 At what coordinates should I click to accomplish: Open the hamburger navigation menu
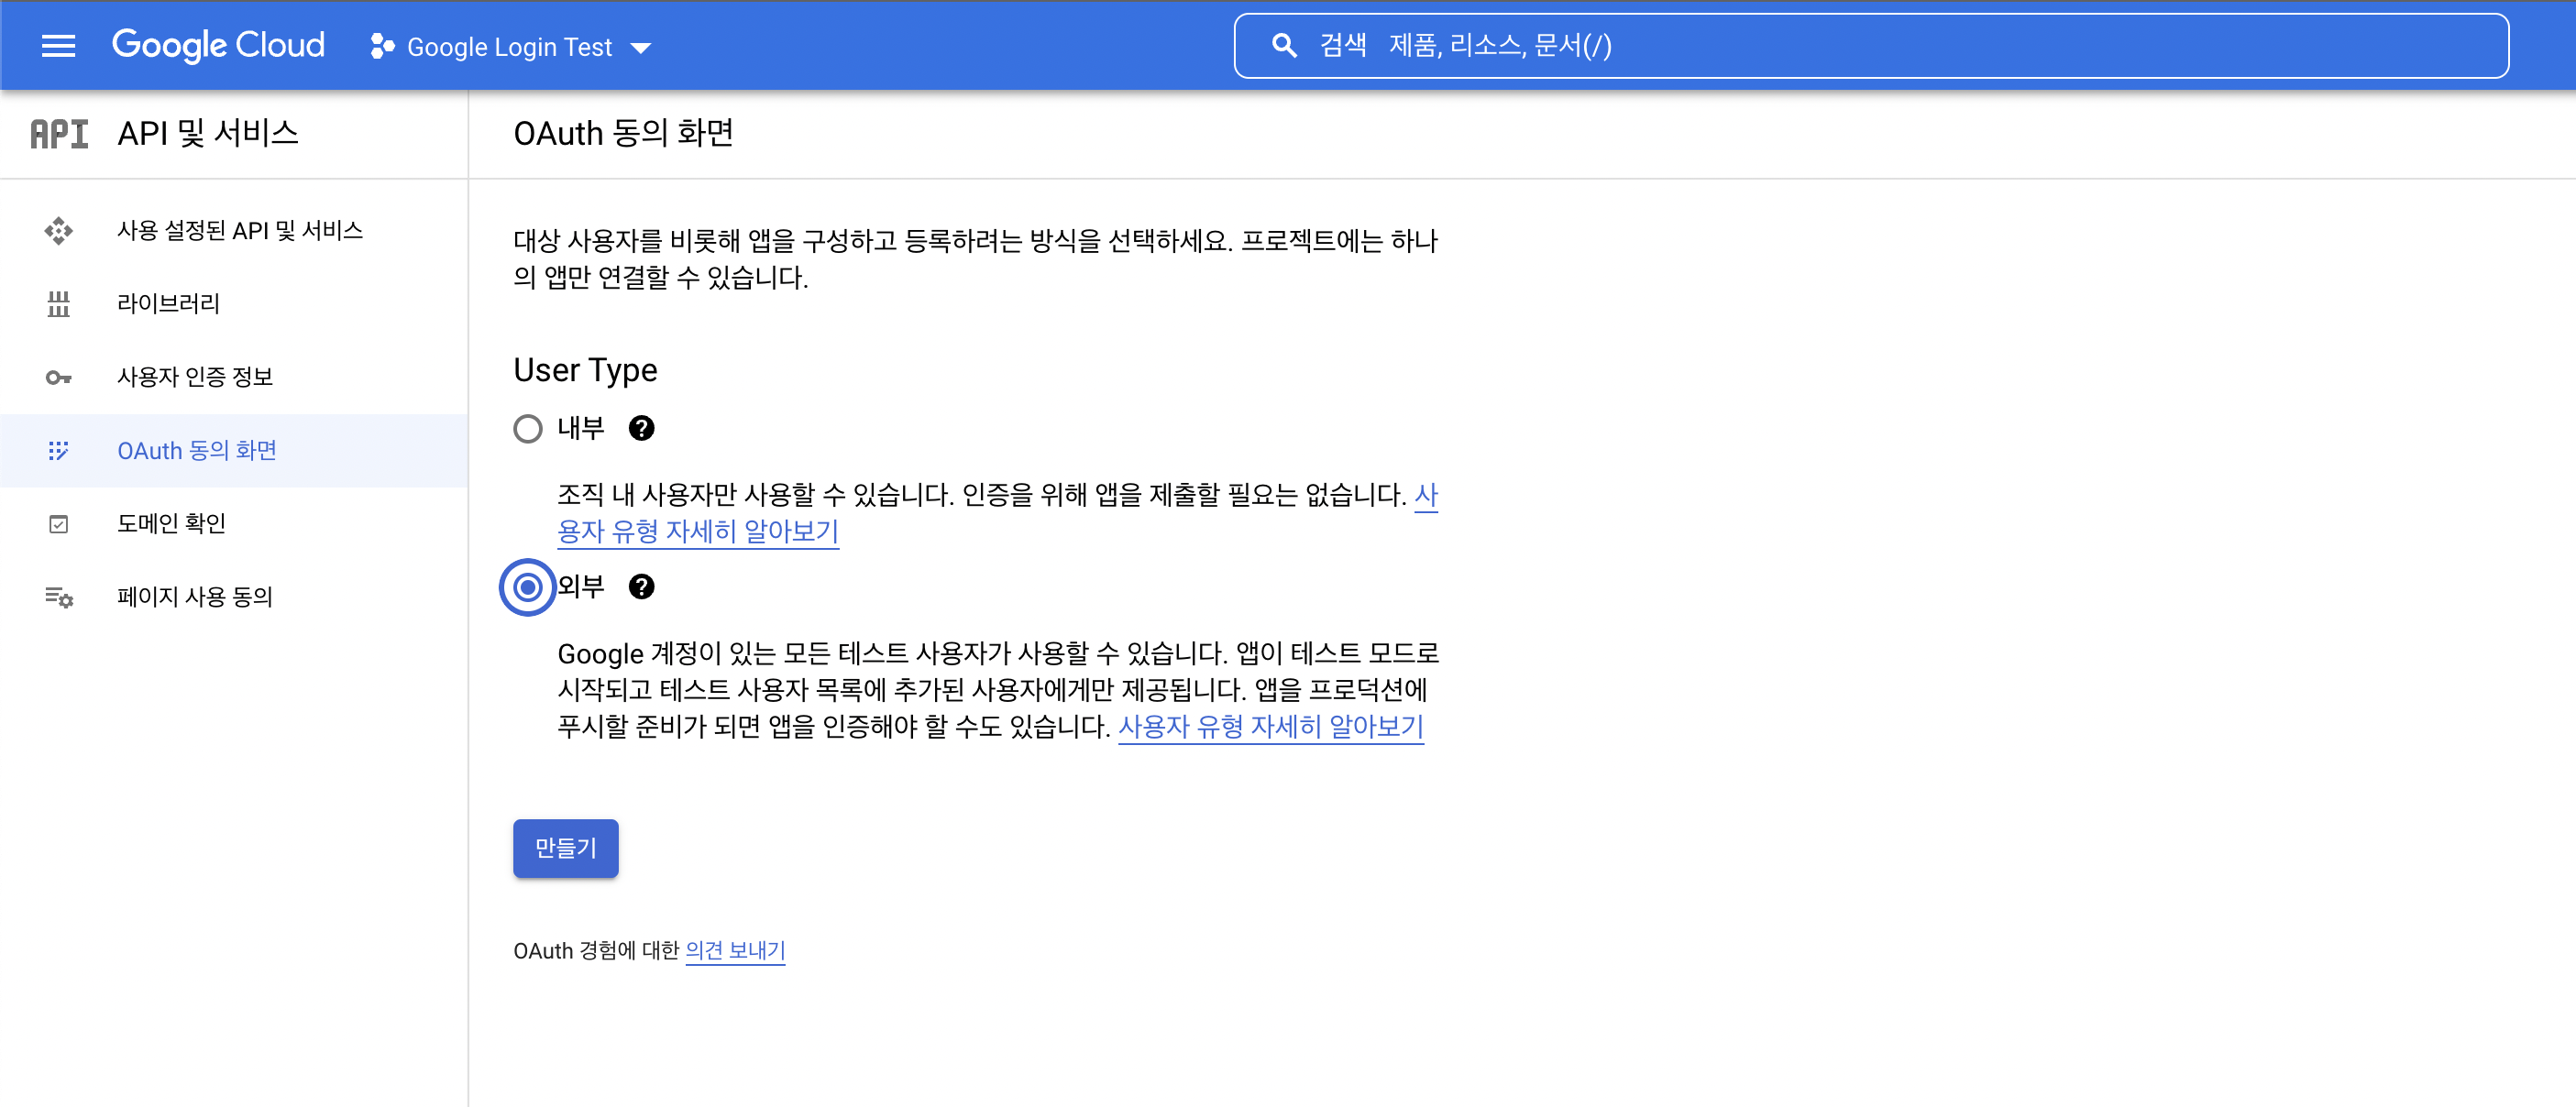[x=58, y=46]
